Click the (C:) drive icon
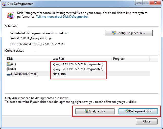This screenshot has height=129, width=163. (x=9, y=64)
